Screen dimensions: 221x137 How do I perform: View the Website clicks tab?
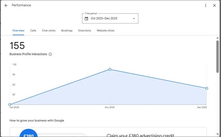point(105,31)
